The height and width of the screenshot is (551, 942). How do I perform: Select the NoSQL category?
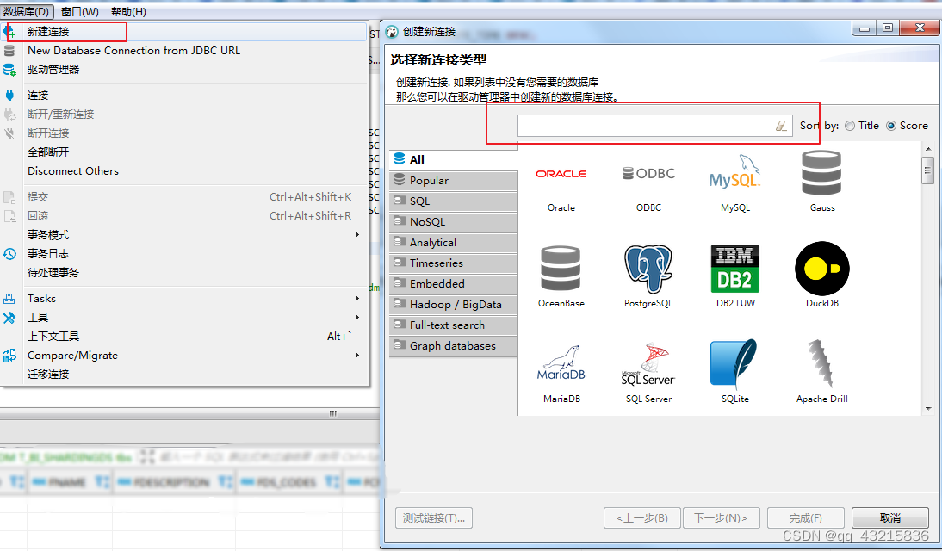click(454, 222)
